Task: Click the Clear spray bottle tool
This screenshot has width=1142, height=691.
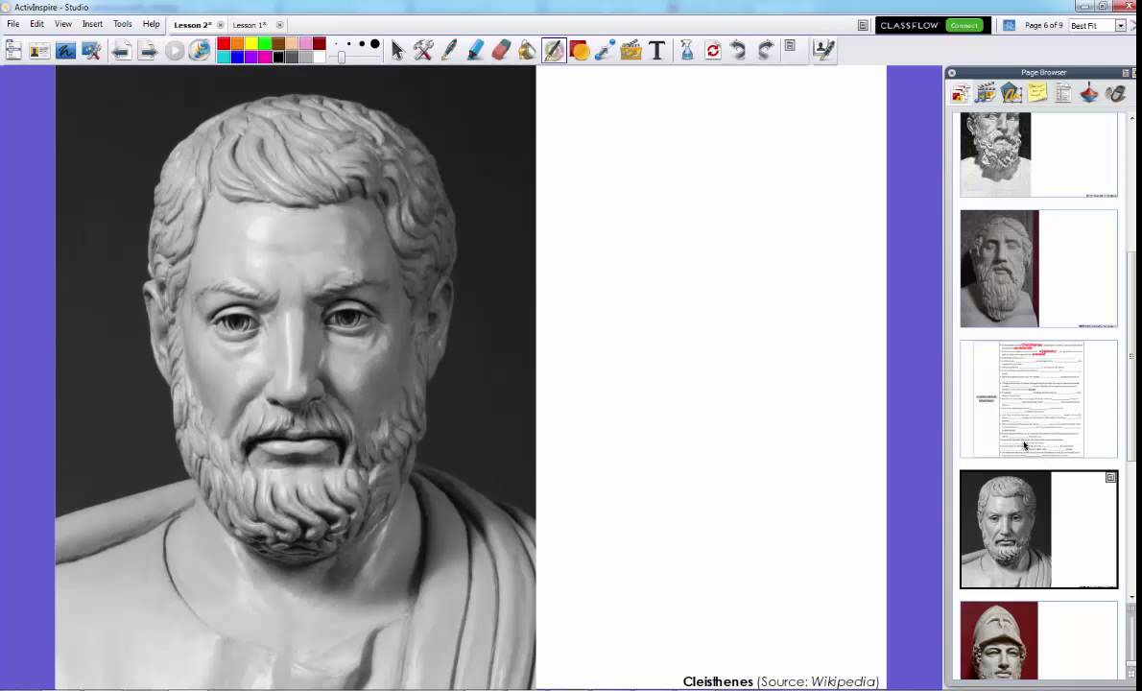Action: [x=687, y=50]
